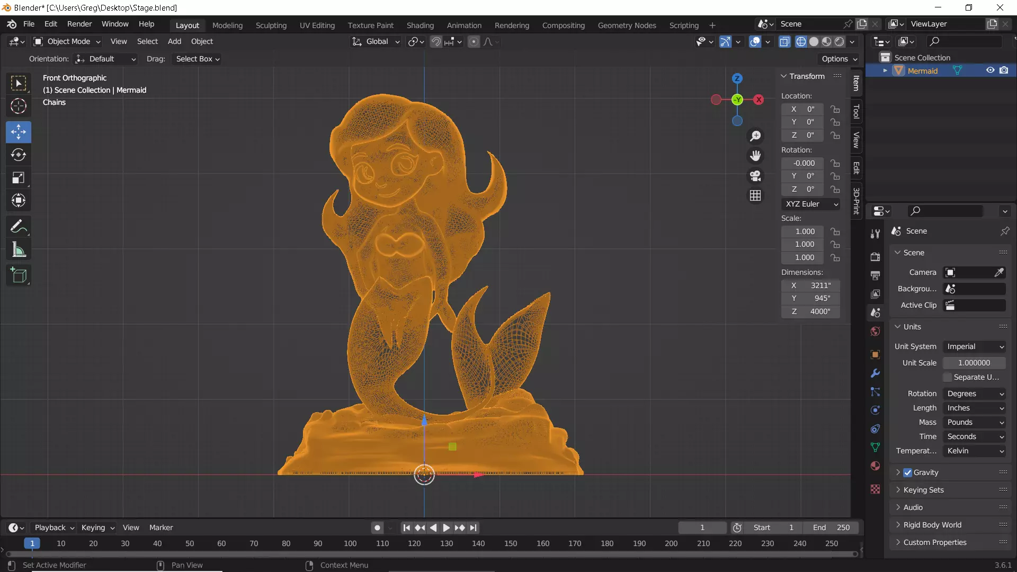Change Unit System from Imperial
Viewport: 1017px width, 572px height.
(x=975, y=346)
